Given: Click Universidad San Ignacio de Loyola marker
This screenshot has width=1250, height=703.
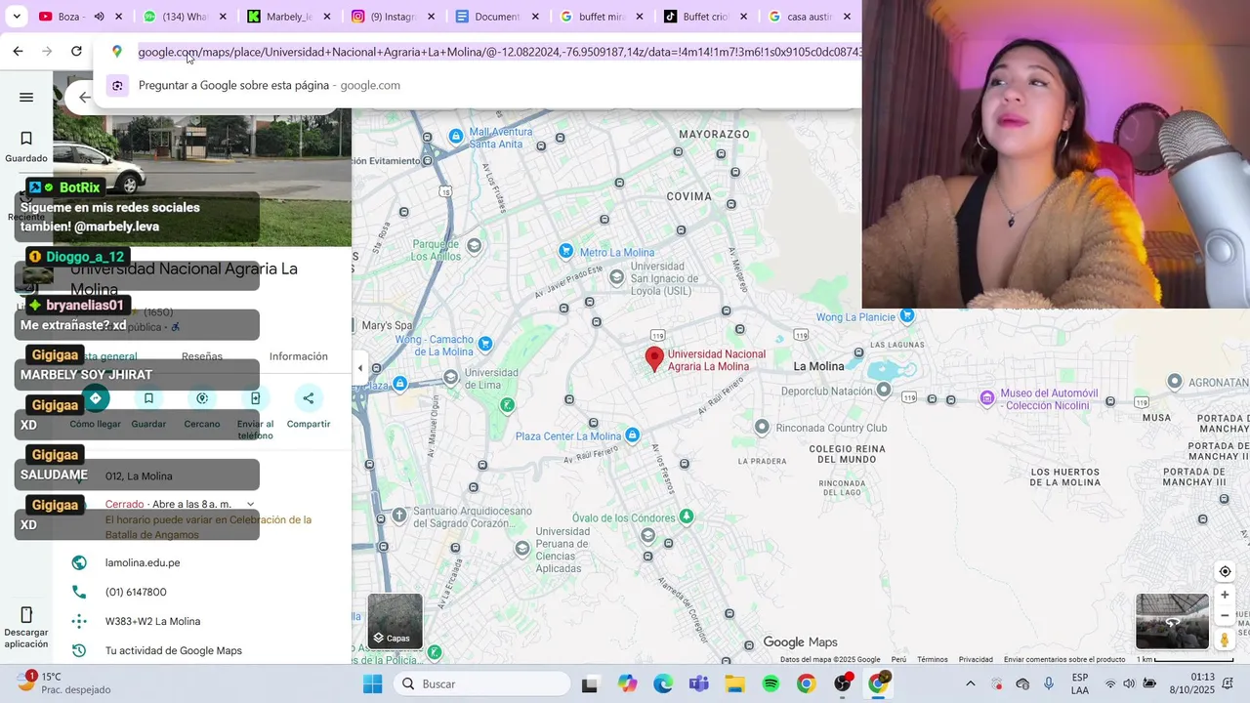Looking at the screenshot, I should 616,277.
